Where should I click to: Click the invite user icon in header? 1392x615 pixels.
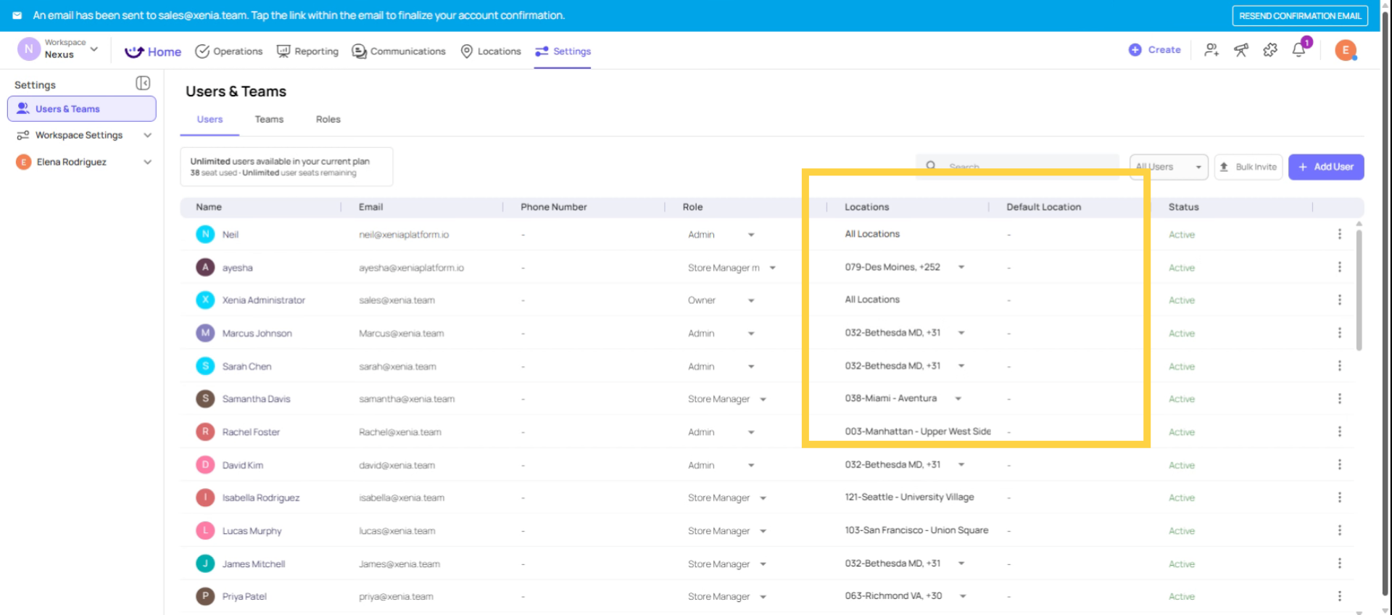coord(1211,50)
